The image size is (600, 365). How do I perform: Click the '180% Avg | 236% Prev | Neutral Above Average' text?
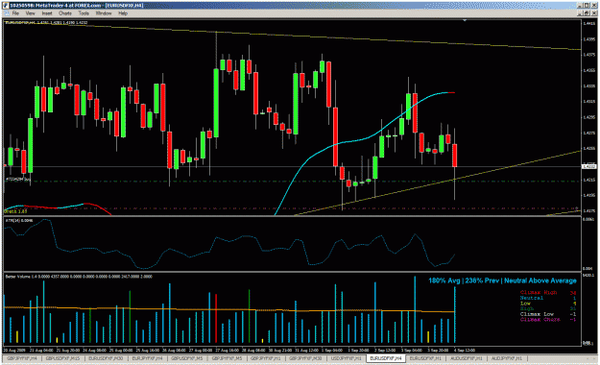502,280
